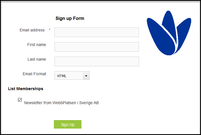Click the Sign up Form heading

70,19
